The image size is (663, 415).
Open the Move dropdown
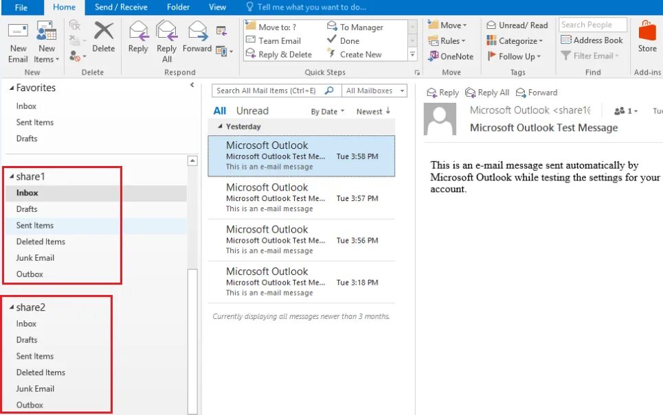pos(447,25)
